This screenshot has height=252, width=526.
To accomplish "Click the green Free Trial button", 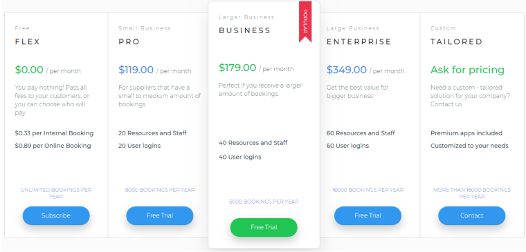I will point(264,227).
